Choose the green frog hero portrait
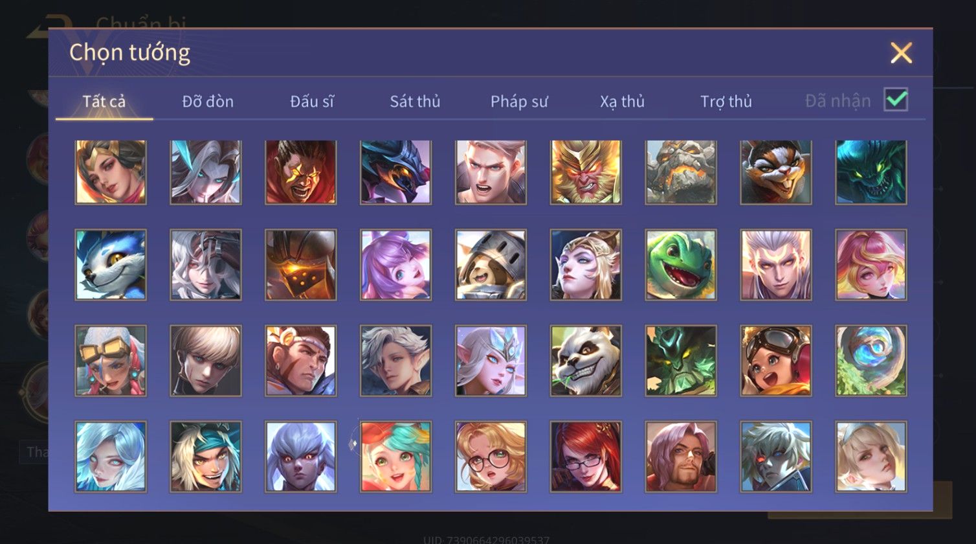 tap(681, 265)
